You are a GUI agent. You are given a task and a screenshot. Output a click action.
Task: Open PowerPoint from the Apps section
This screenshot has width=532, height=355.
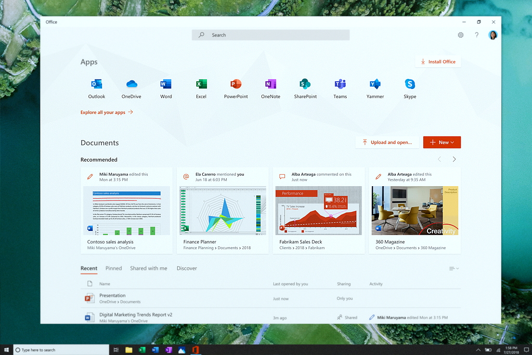235,84
